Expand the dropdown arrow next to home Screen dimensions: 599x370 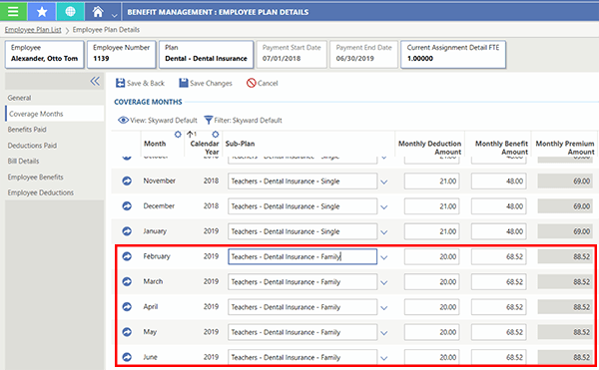point(114,16)
